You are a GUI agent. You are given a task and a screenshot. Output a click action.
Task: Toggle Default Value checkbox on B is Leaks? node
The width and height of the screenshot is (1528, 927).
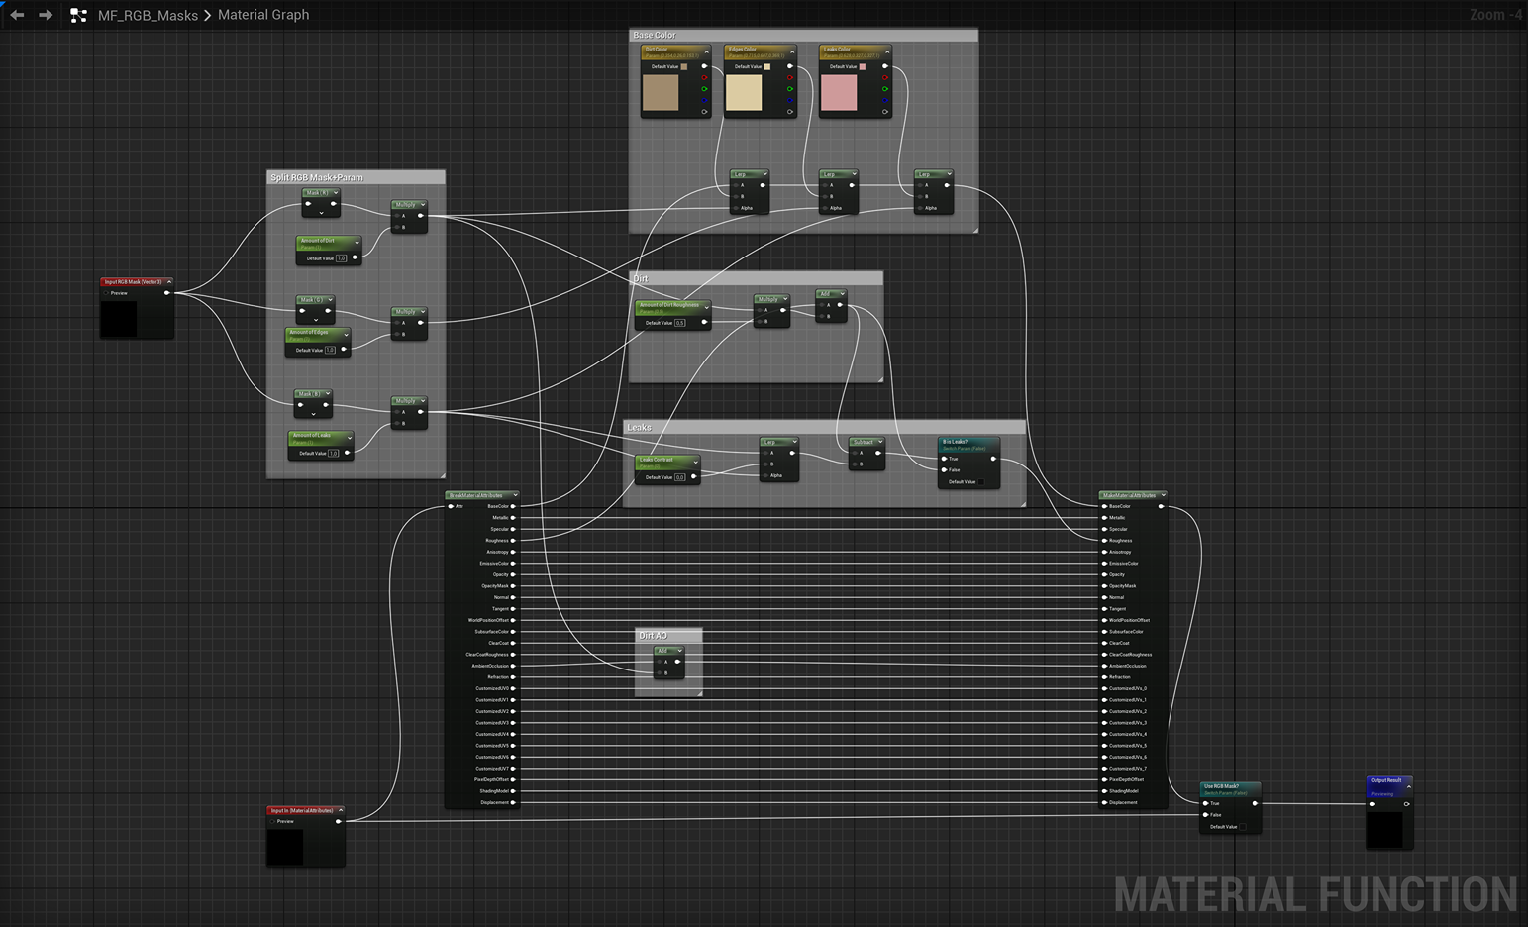point(982,482)
